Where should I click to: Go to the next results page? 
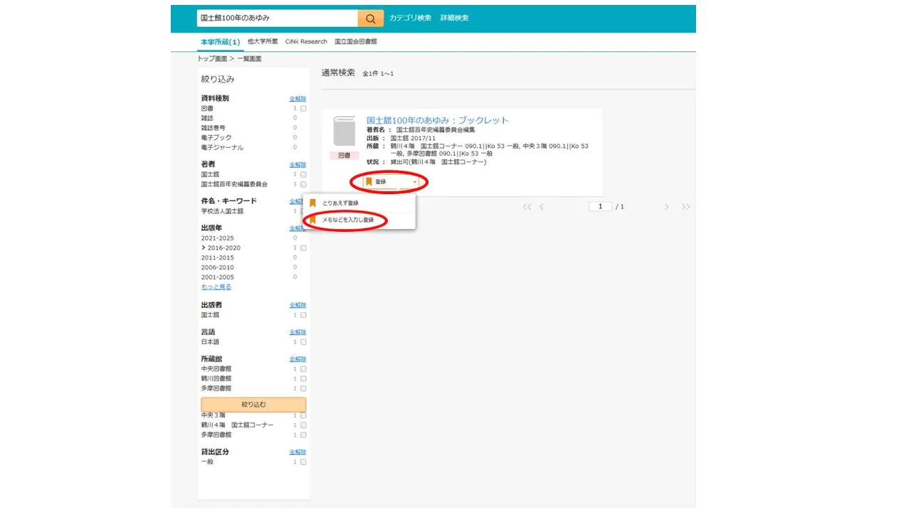667,207
